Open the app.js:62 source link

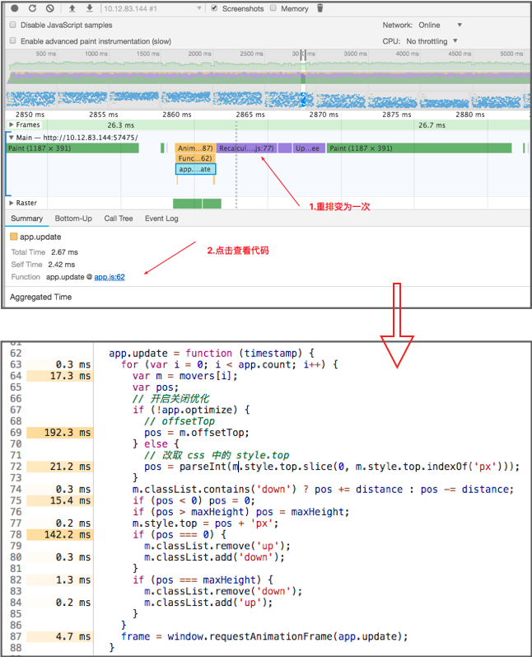(110, 277)
